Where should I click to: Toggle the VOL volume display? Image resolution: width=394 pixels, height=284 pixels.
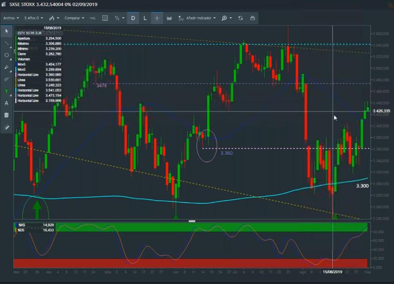point(93,18)
